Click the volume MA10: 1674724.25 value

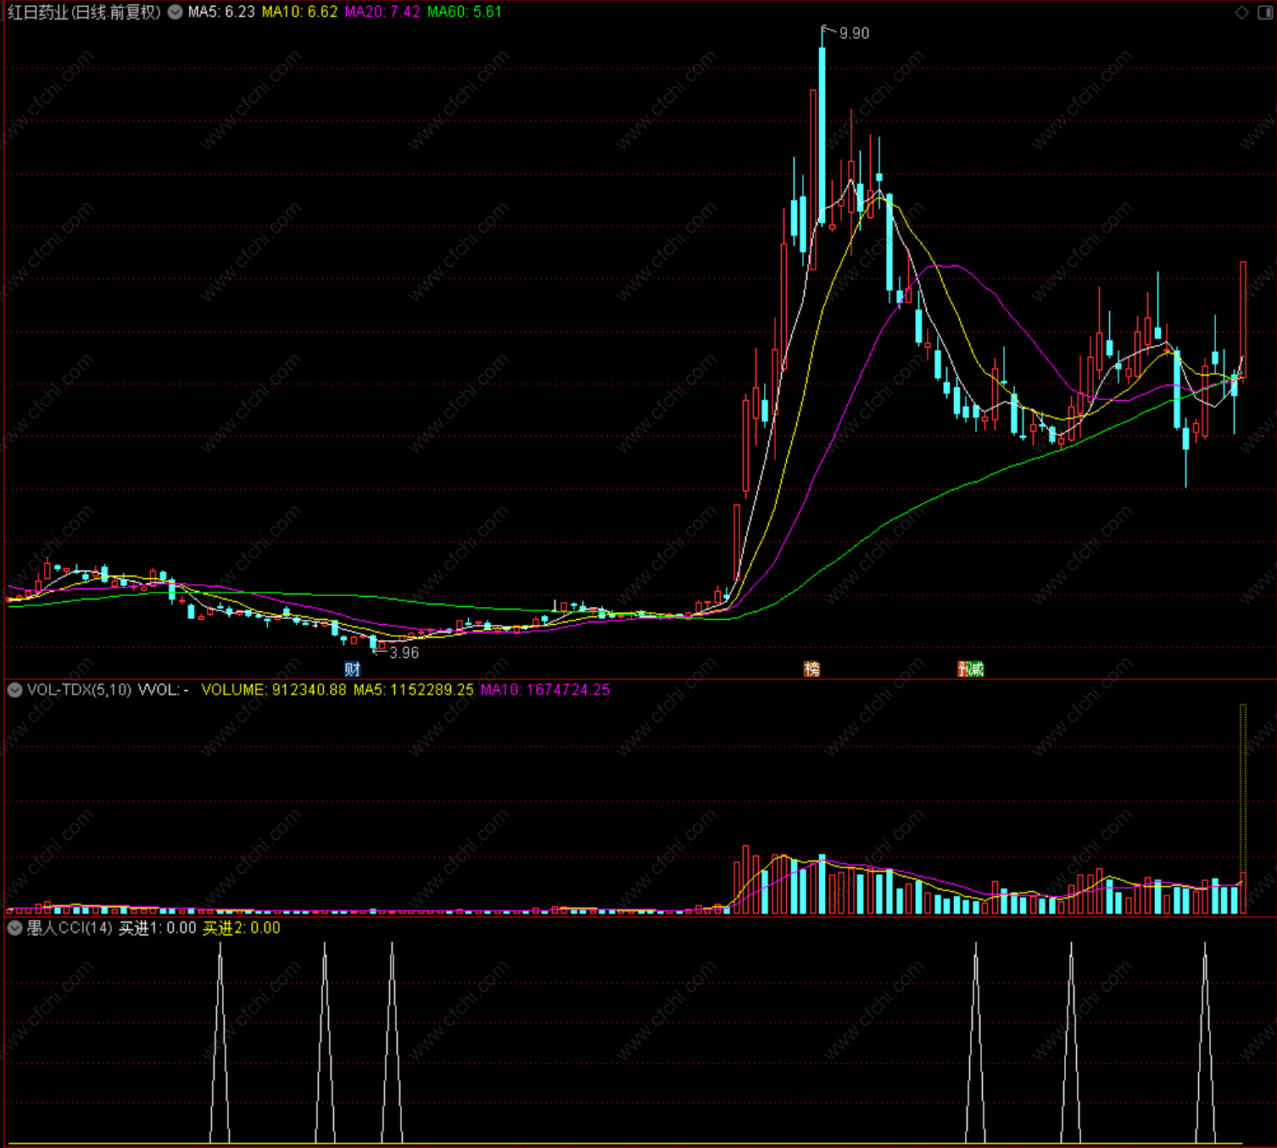tap(545, 689)
